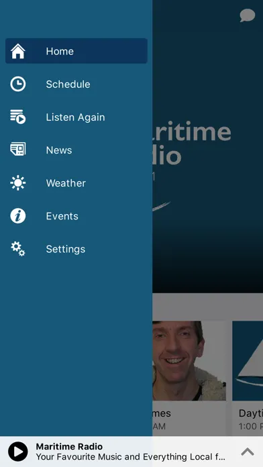Open the chat speech bubble icon
Screen dimensions: 263x467
(x=248, y=15)
